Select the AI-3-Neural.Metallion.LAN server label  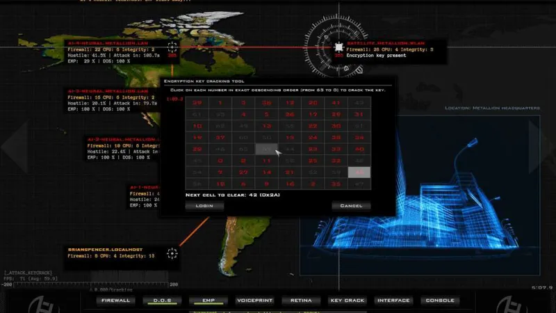pyautogui.click(x=99, y=90)
